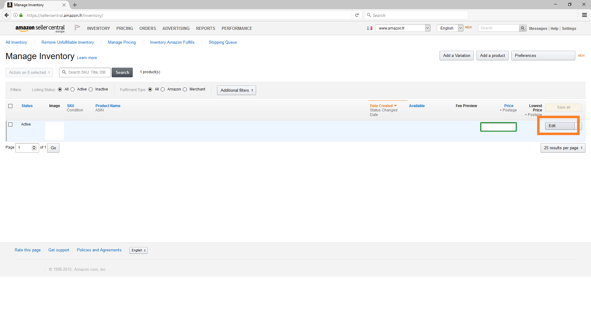The width and height of the screenshot is (591, 320).
Task: Select Fulfilment Type All radio button
Action: click(150, 90)
